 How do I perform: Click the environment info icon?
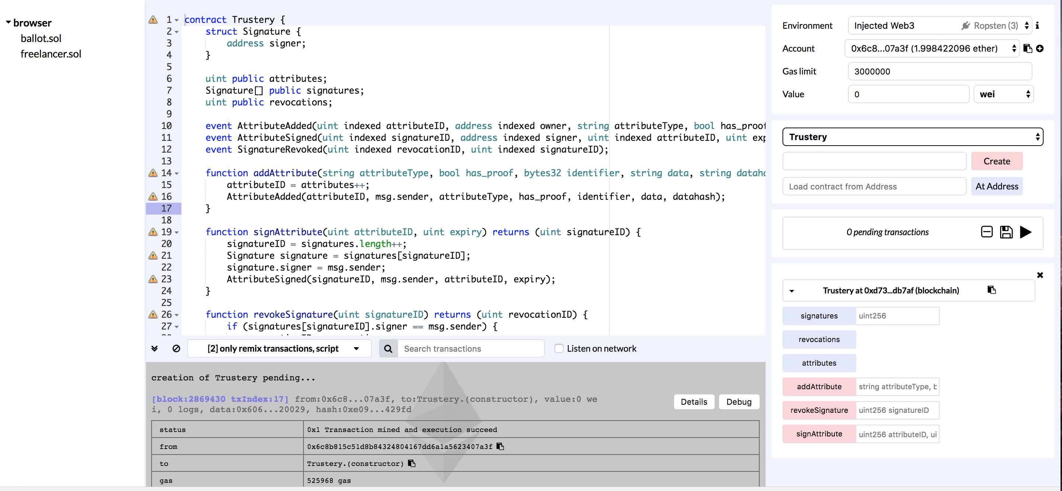click(1037, 25)
